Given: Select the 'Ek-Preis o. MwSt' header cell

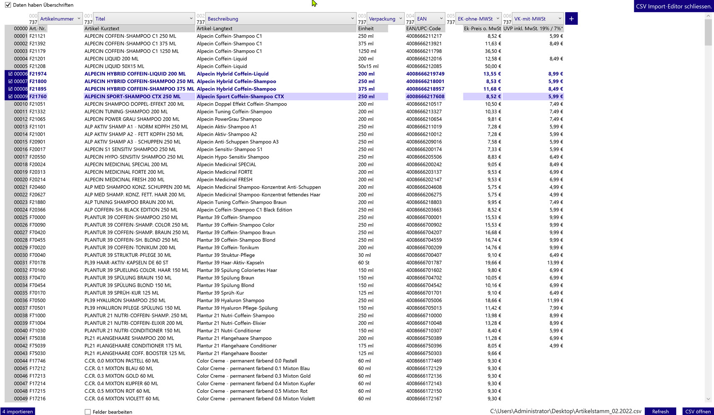Looking at the screenshot, I should [482, 29].
